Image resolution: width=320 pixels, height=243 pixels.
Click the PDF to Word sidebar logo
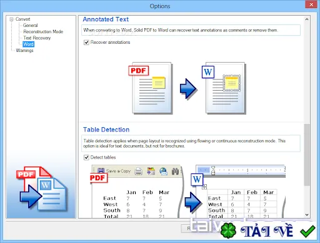click(x=42, y=189)
